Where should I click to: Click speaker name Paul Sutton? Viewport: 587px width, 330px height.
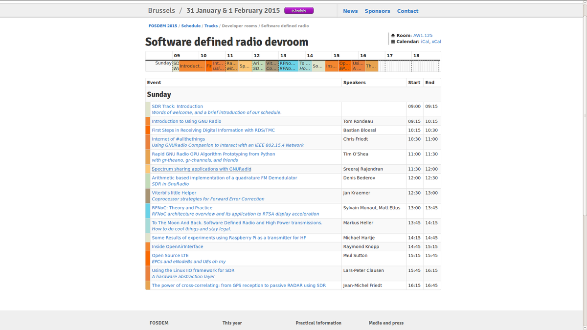pos(355,255)
